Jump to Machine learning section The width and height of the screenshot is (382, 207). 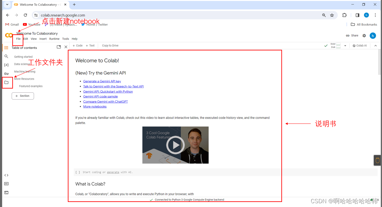point(25,72)
